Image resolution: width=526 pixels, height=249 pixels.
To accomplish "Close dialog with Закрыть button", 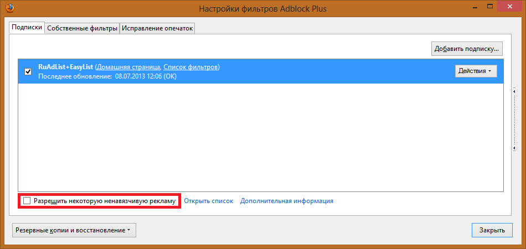I will coord(492,230).
